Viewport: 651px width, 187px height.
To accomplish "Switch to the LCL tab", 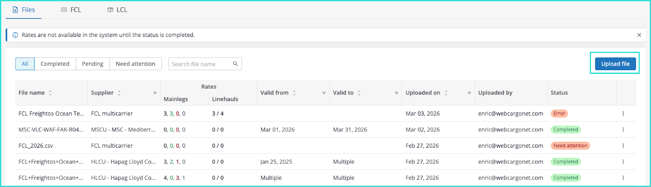I will point(117,10).
